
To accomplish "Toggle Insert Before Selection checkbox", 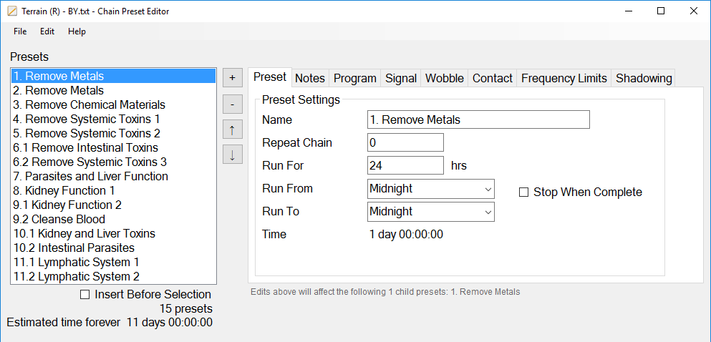I will (85, 295).
